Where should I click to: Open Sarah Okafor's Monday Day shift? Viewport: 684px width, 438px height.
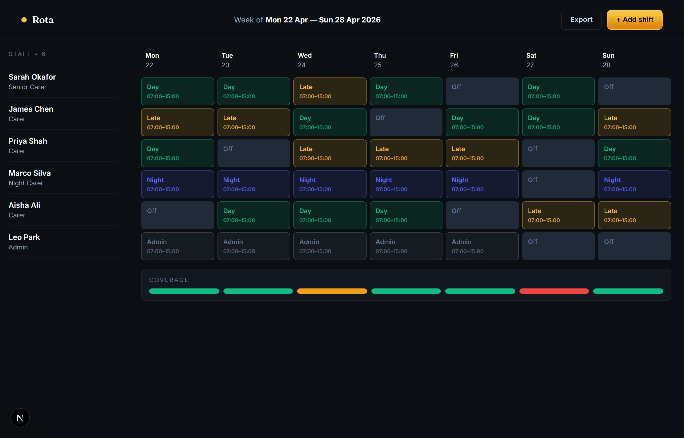pos(177,91)
